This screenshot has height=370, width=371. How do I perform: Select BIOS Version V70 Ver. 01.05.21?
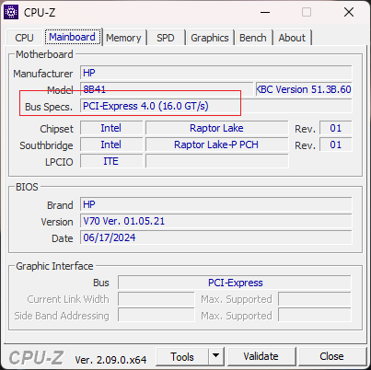click(x=216, y=221)
